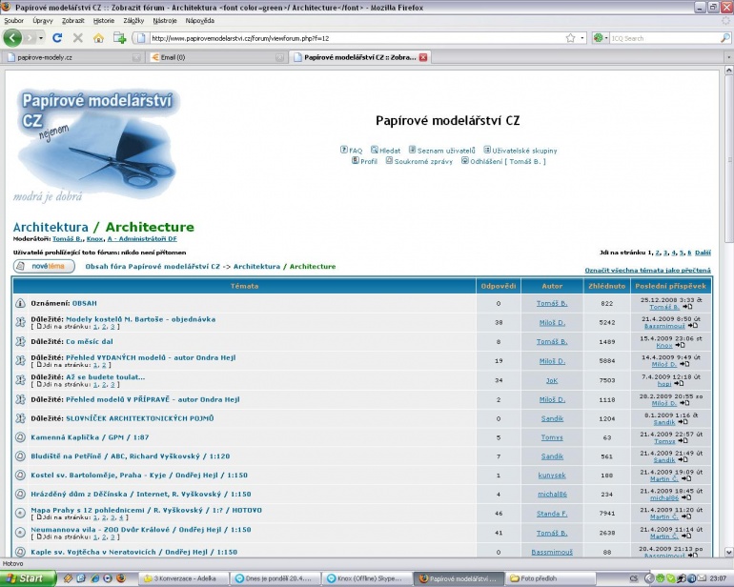Click the Papírové modelářství CZ logo image
734x587 pixels.
[x=96, y=145]
